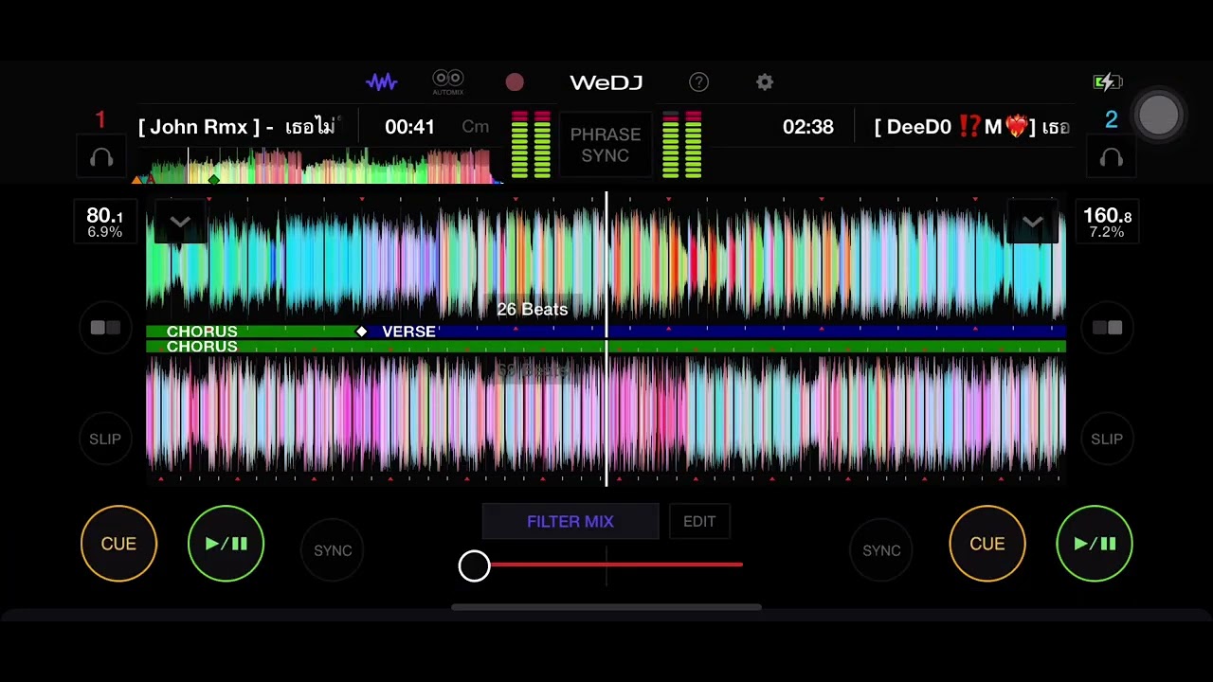Click the deck number 1 label

click(x=100, y=120)
